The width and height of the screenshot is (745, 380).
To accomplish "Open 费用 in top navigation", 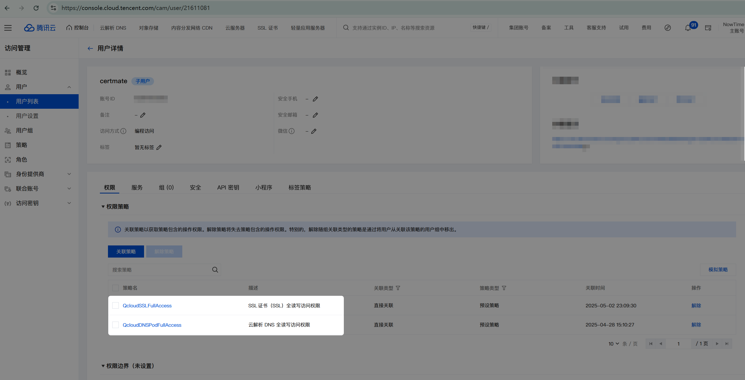I will (x=646, y=28).
